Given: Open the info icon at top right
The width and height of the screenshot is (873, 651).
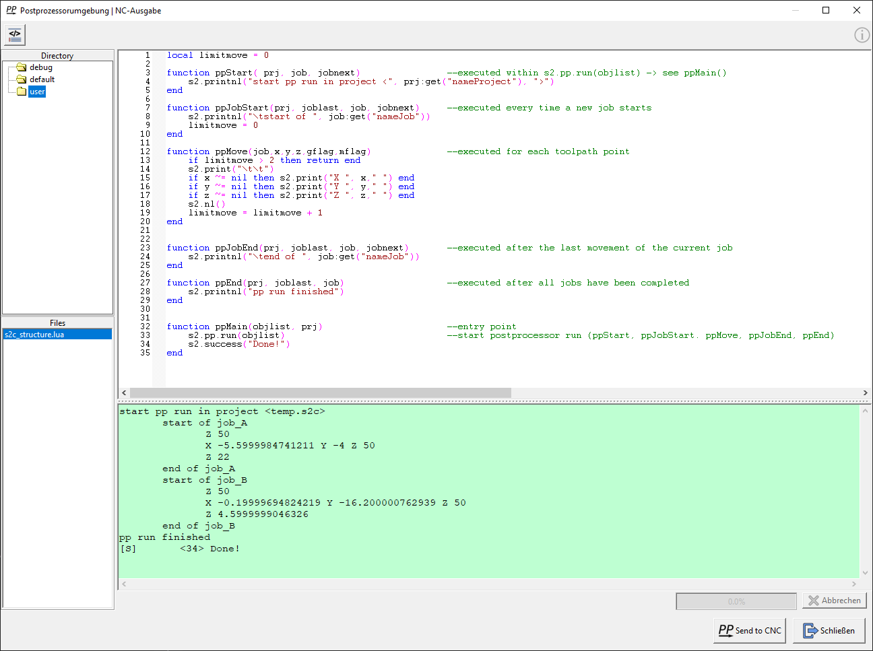Looking at the screenshot, I should point(862,35).
